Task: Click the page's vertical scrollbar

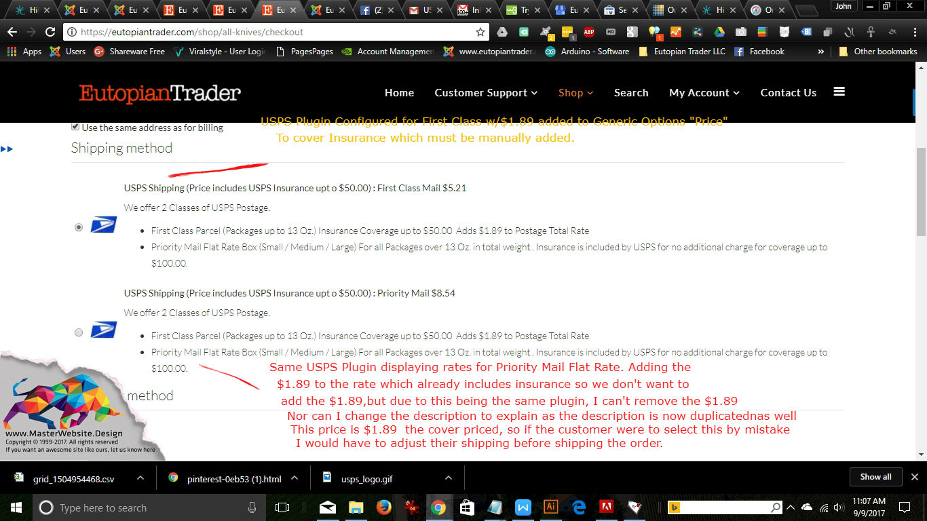Action: [x=921, y=191]
